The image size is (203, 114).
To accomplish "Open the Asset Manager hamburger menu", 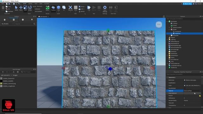I will pos(3,72).
